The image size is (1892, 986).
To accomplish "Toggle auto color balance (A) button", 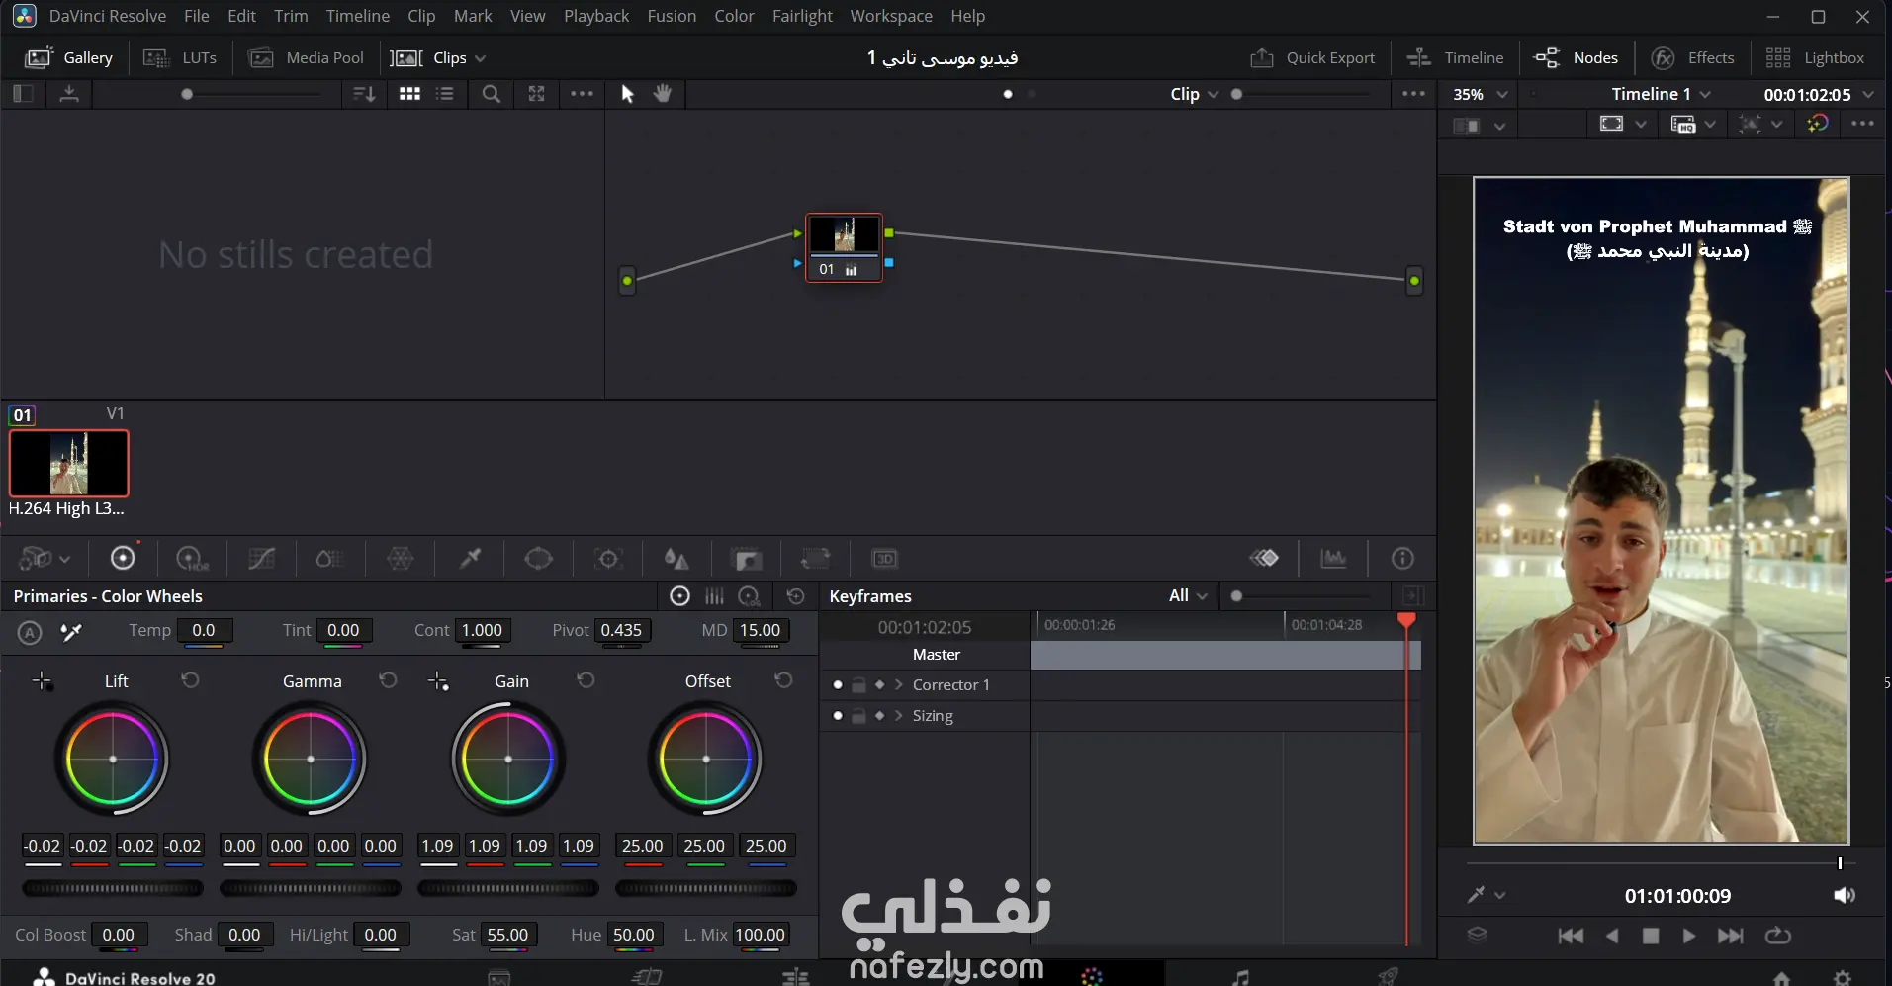I will 30,632.
